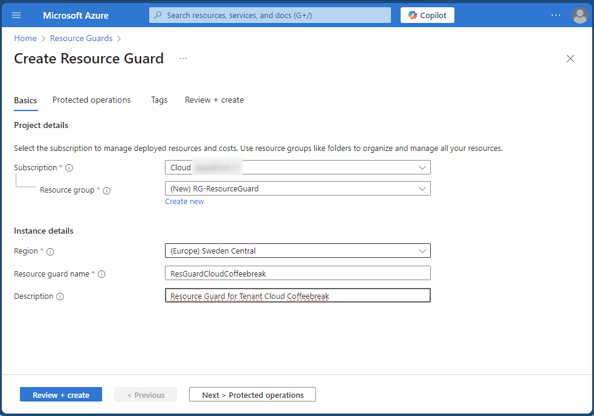
Task: Show Region info icon
Action: [50, 251]
